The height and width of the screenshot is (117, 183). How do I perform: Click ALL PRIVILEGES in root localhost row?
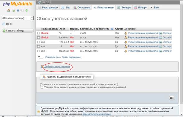pos(89,51)
